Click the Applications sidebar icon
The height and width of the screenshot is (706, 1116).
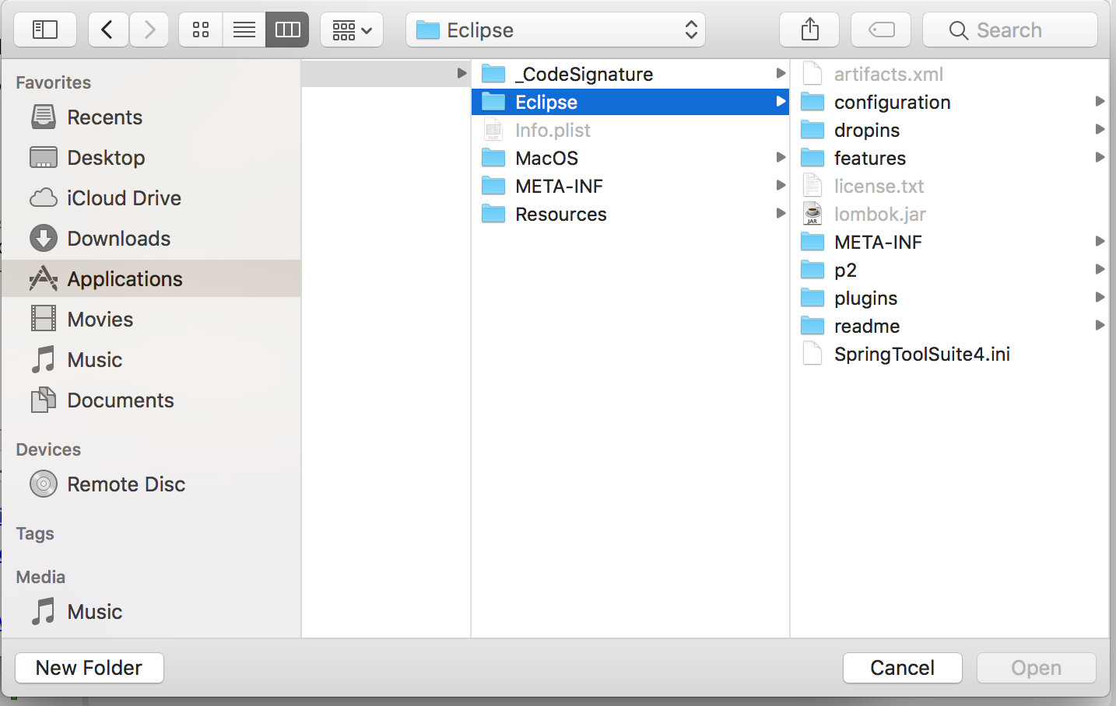click(44, 278)
